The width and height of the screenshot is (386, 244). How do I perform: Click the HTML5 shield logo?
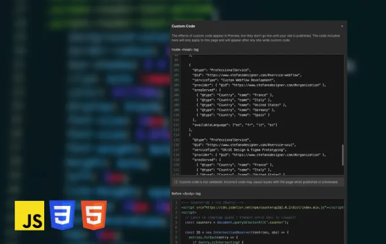tap(94, 215)
